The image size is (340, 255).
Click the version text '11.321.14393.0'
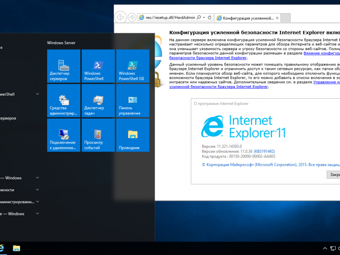pos(229,146)
